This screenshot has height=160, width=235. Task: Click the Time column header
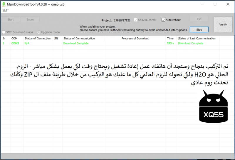[170, 39]
